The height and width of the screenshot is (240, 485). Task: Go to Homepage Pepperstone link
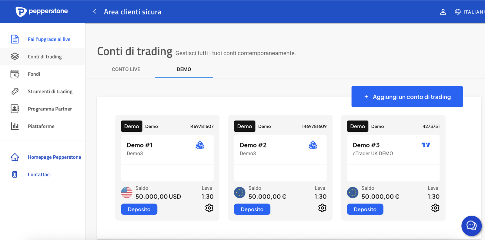pos(55,157)
